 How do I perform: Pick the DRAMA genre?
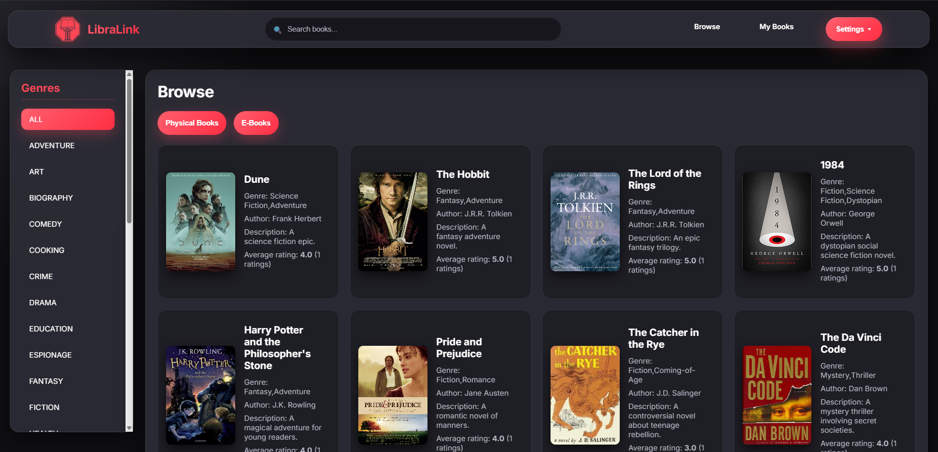point(68,303)
